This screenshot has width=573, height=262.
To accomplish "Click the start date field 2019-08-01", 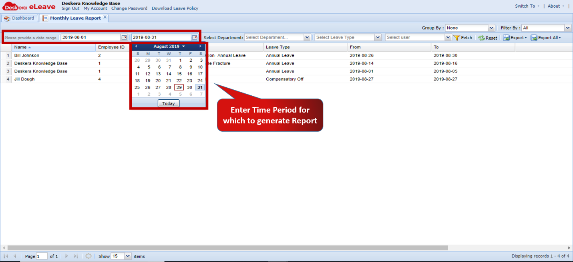I will [x=91, y=37].
